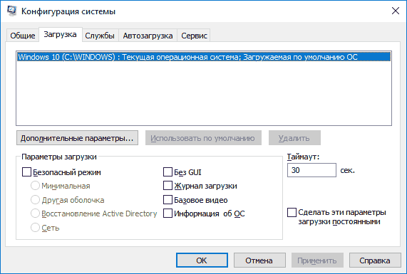The image size is (407, 274).
Task: Click the Удалить button
Action: pos(294,138)
